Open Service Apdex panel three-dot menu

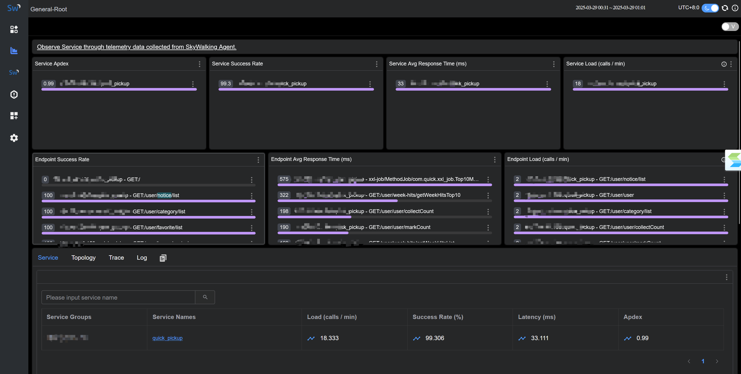[199, 64]
